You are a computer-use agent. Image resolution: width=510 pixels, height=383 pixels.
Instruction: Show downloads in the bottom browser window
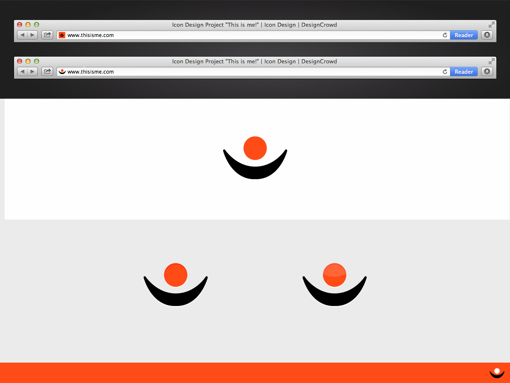click(487, 71)
